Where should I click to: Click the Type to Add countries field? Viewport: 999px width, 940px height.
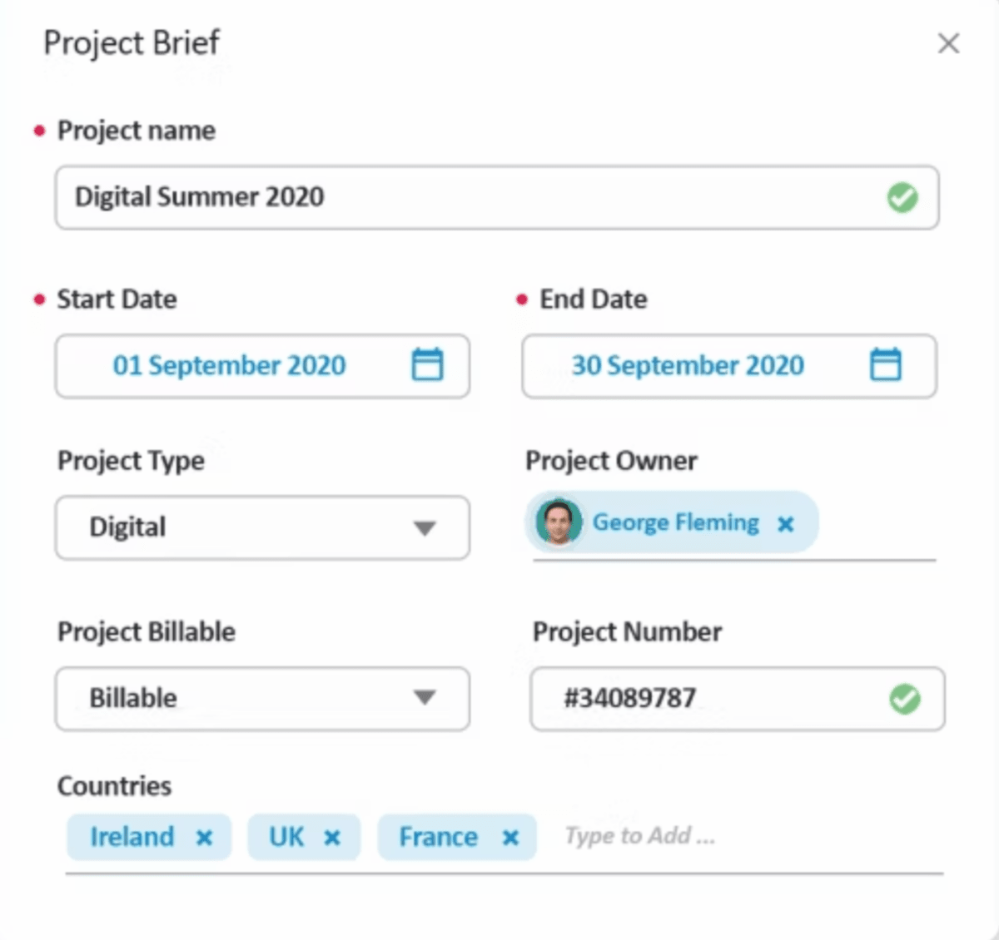[639, 836]
